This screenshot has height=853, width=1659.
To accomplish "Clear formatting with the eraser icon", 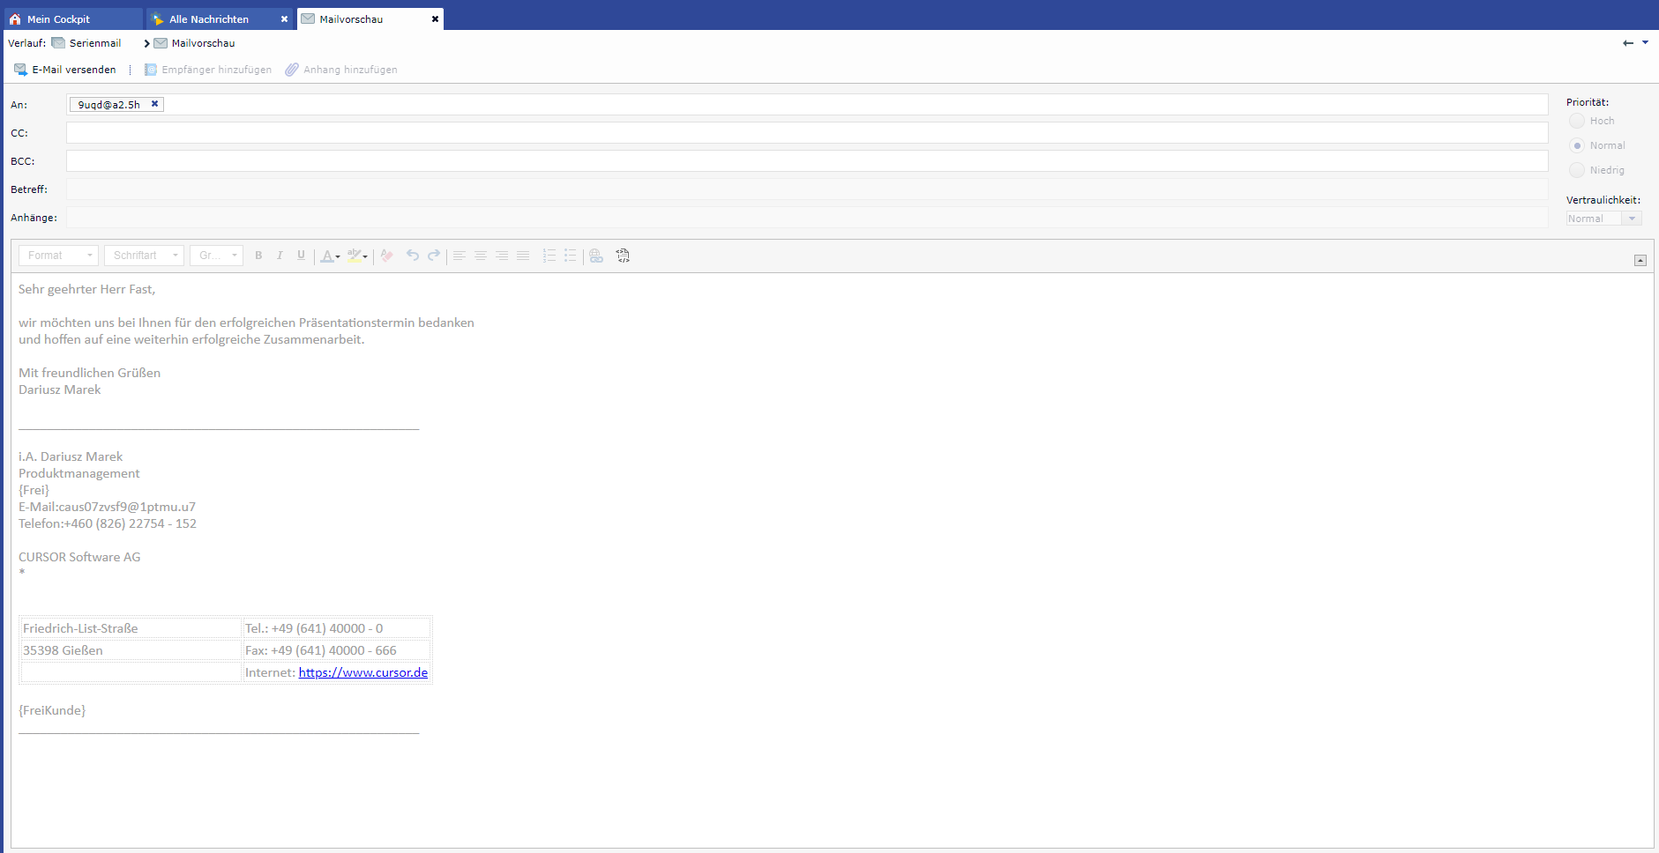I will point(386,256).
